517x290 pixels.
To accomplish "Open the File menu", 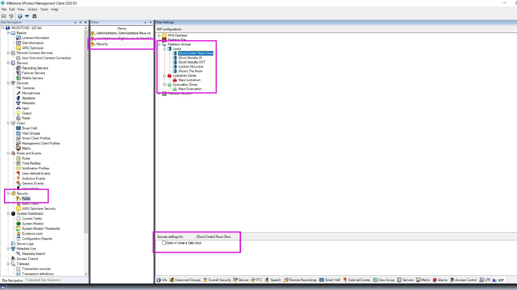I will (4, 9).
